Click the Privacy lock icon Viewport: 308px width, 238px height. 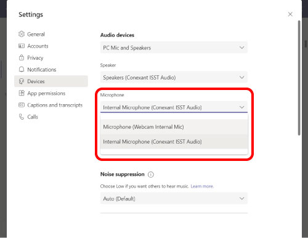[x=22, y=57]
